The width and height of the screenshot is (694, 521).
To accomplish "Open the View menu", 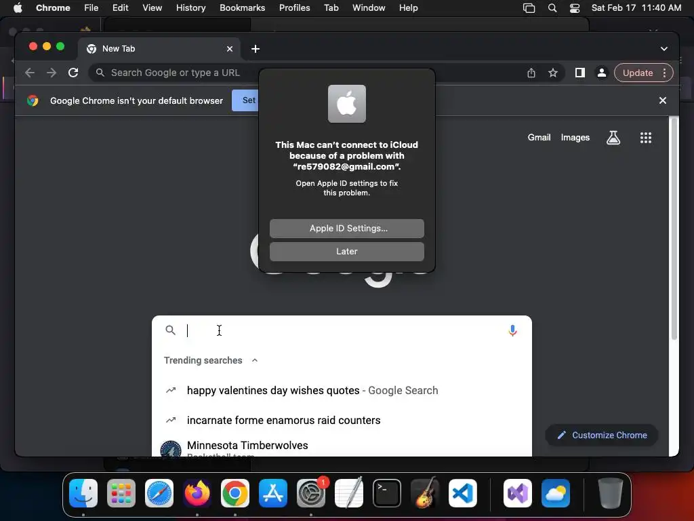I will coord(152,7).
